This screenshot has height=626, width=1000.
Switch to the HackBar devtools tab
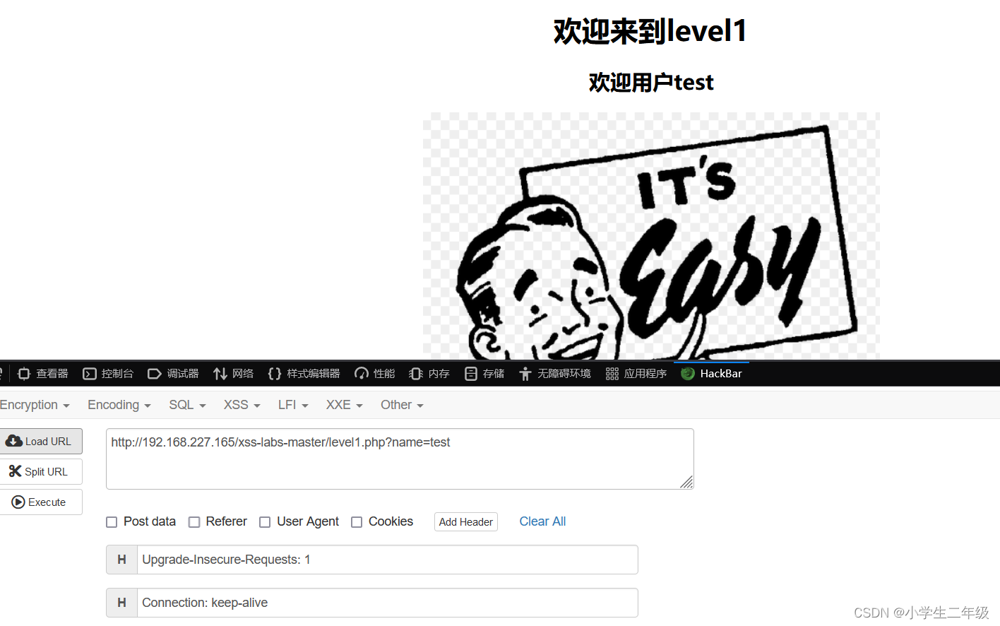[x=712, y=374]
